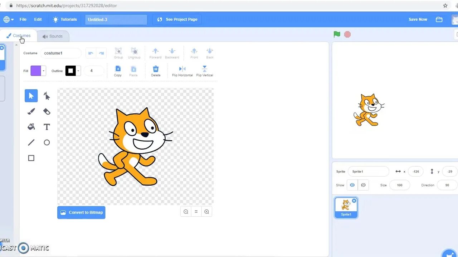
Task: Delete Sprite1 with its x button
Action: point(354,201)
